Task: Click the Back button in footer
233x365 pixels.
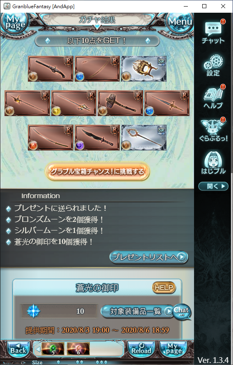Action: [x=18, y=349]
